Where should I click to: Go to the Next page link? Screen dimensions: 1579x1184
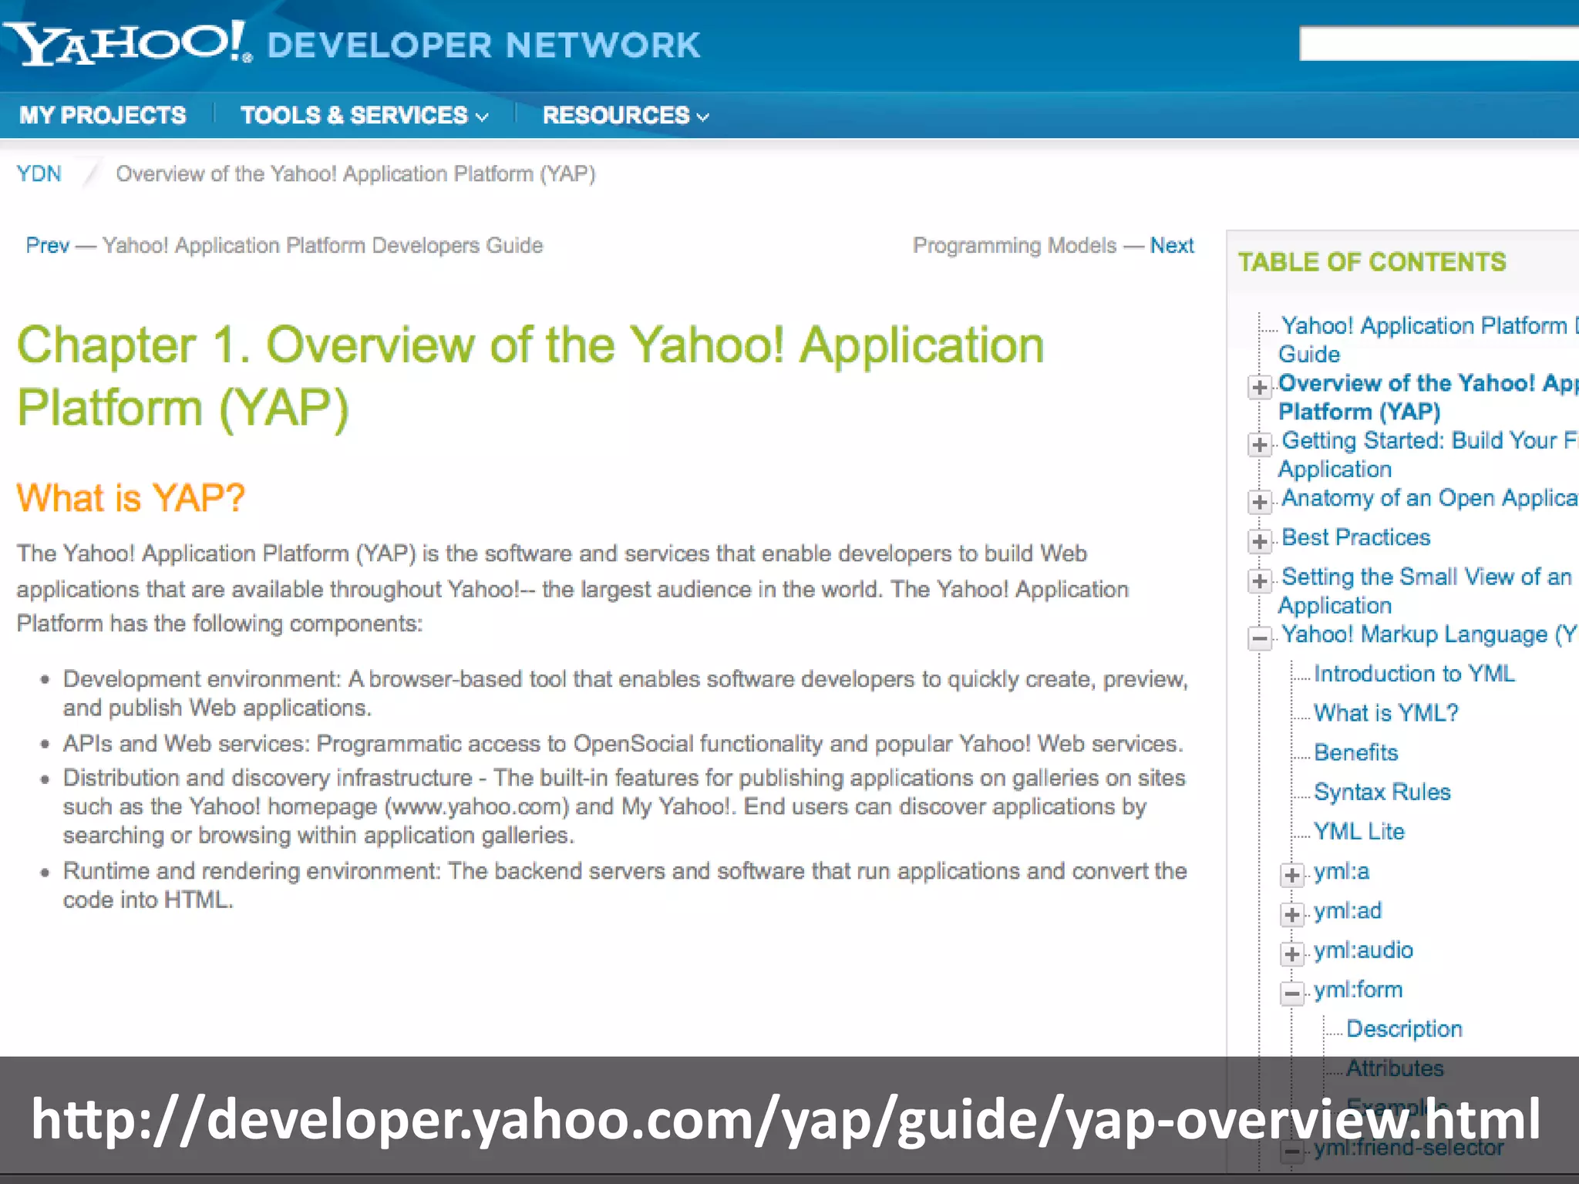click(1172, 245)
